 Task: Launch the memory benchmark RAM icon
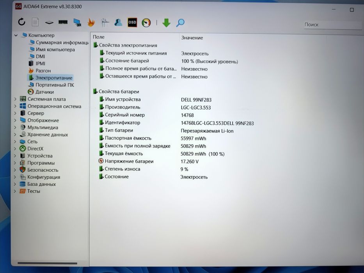point(63,22)
